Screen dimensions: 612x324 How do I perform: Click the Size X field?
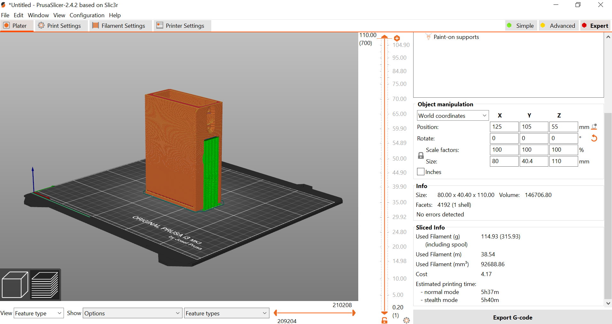[504, 161]
